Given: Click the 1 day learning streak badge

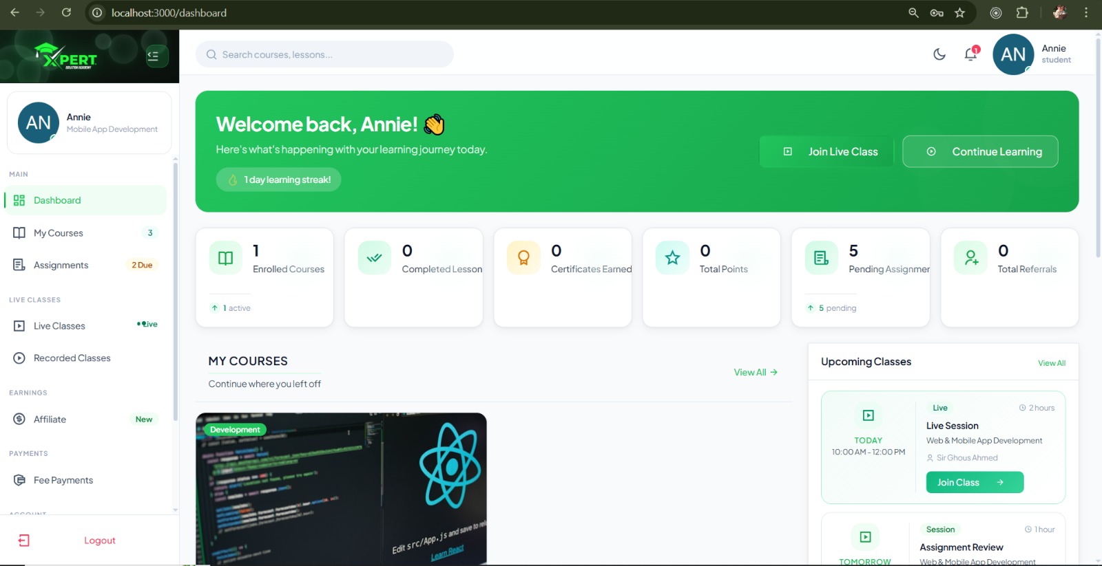Looking at the screenshot, I should pos(278,179).
